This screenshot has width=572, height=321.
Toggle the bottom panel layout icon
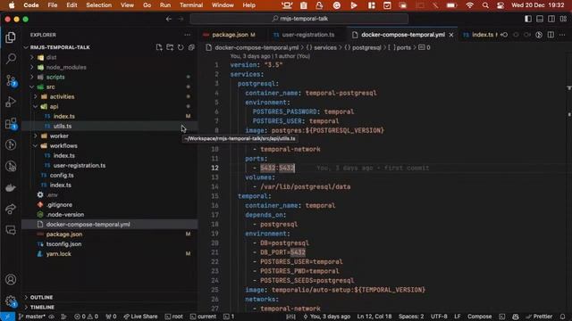point(540,19)
